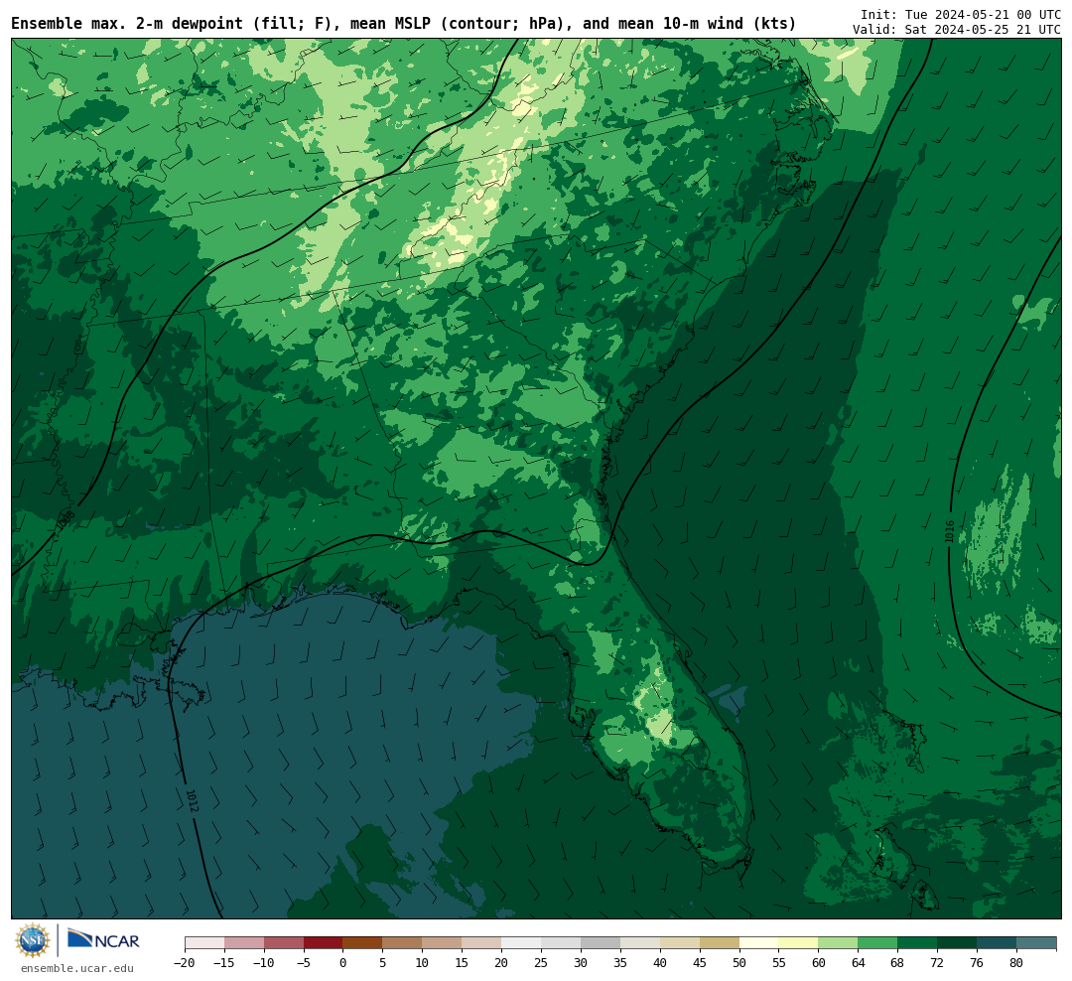Click the 30 to 35 gray swatch

tap(601, 943)
